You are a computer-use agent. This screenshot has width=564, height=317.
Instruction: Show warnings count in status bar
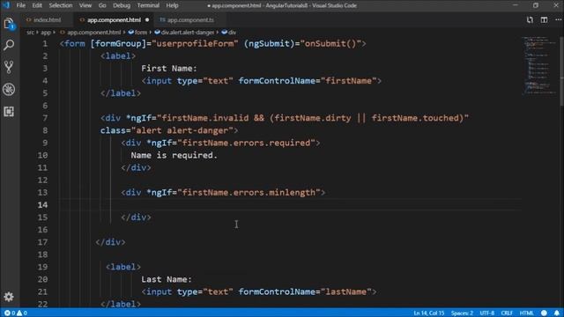pos(22,313)
